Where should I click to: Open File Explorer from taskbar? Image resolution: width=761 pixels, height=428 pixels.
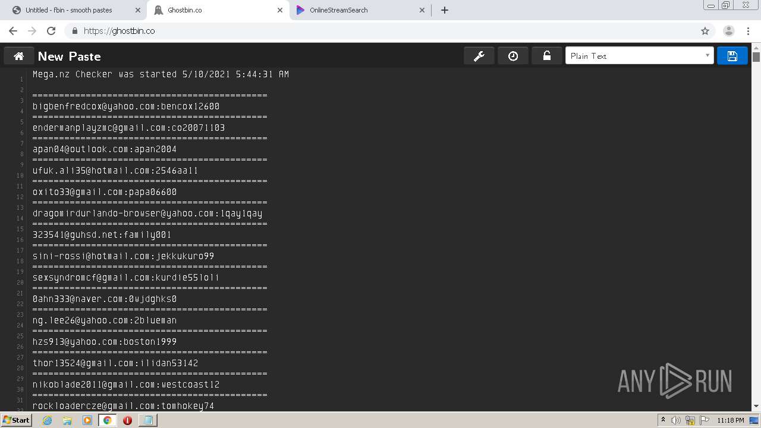pyautogui.click(x=67, y=420)
